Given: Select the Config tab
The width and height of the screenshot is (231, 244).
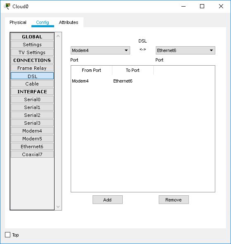Looking at the screenshot, I should point(43,22).
